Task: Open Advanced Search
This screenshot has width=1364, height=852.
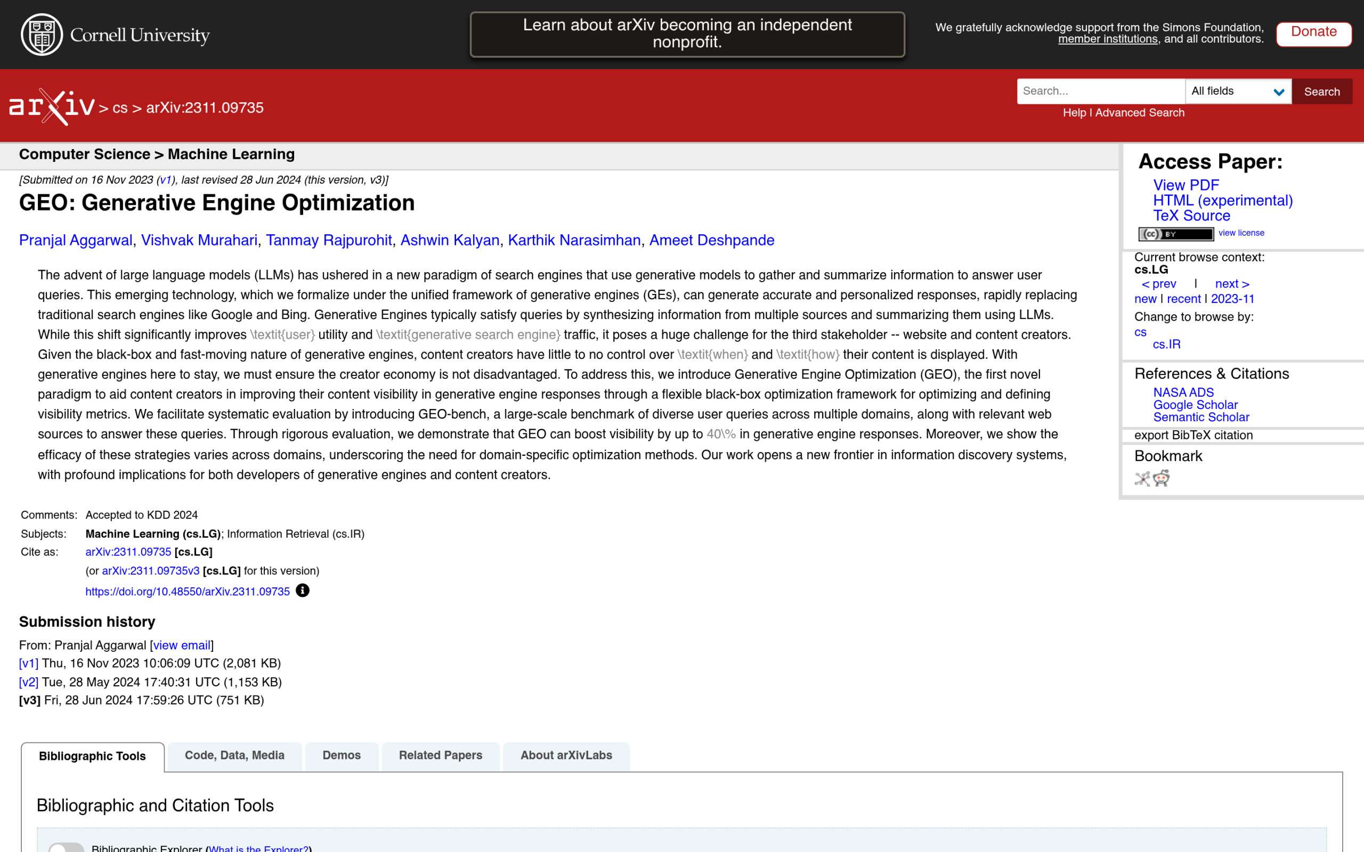Action: (1140, 113)
